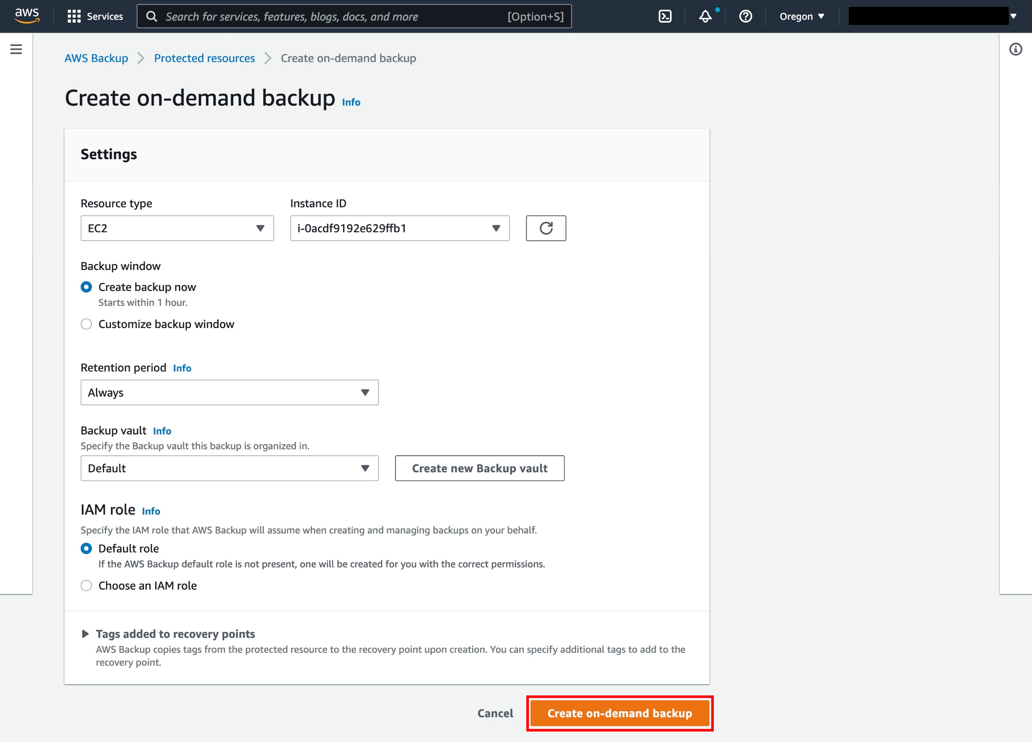This screenshot has height=747, width=1032.
Task: Select Choose an IAM role option
Action: pyautogui.click(x=86, y=585)
